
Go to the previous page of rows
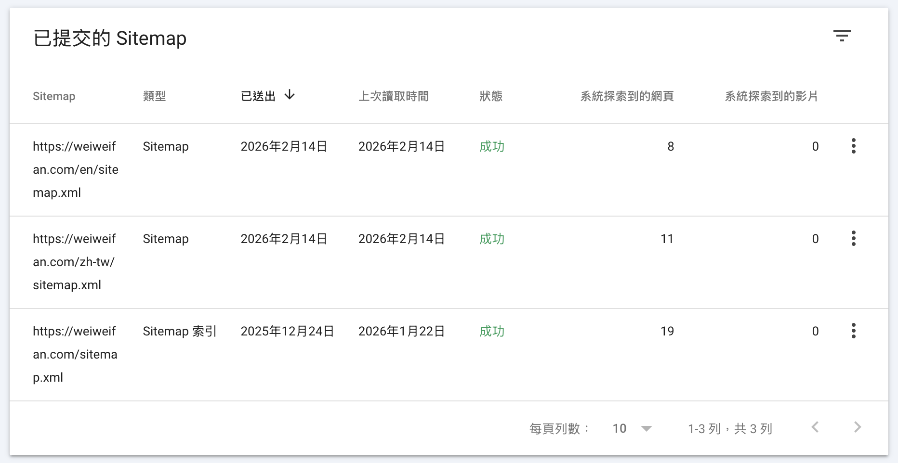coord(815,427)
